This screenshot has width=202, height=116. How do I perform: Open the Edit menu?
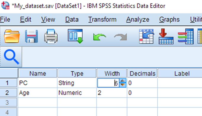tap(25, 20)
